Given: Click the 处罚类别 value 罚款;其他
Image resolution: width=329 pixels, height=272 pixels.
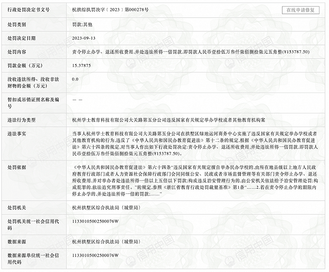Looking at the screenshot, I should (x=83, y=24).
